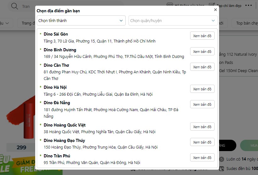Show map of Dino Cần Thơ store

pos(202,67)
